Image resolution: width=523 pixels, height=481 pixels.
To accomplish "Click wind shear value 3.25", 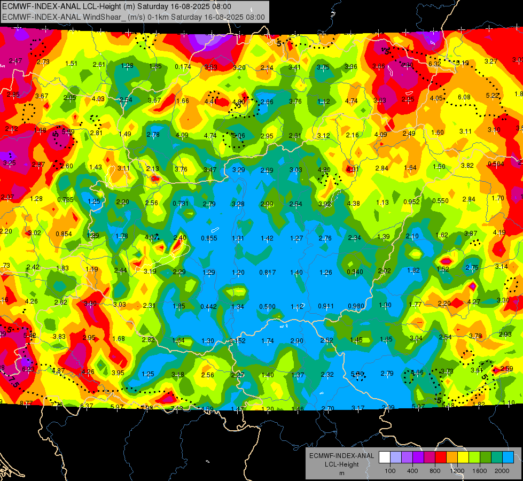I will (x=9, y=163).
